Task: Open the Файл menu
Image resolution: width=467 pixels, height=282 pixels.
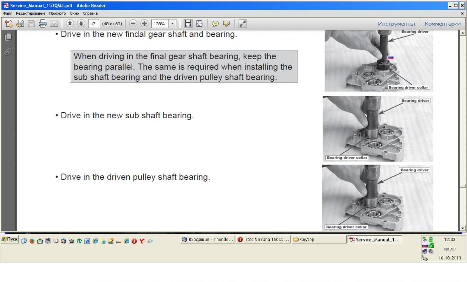Action: pos(7,13)
